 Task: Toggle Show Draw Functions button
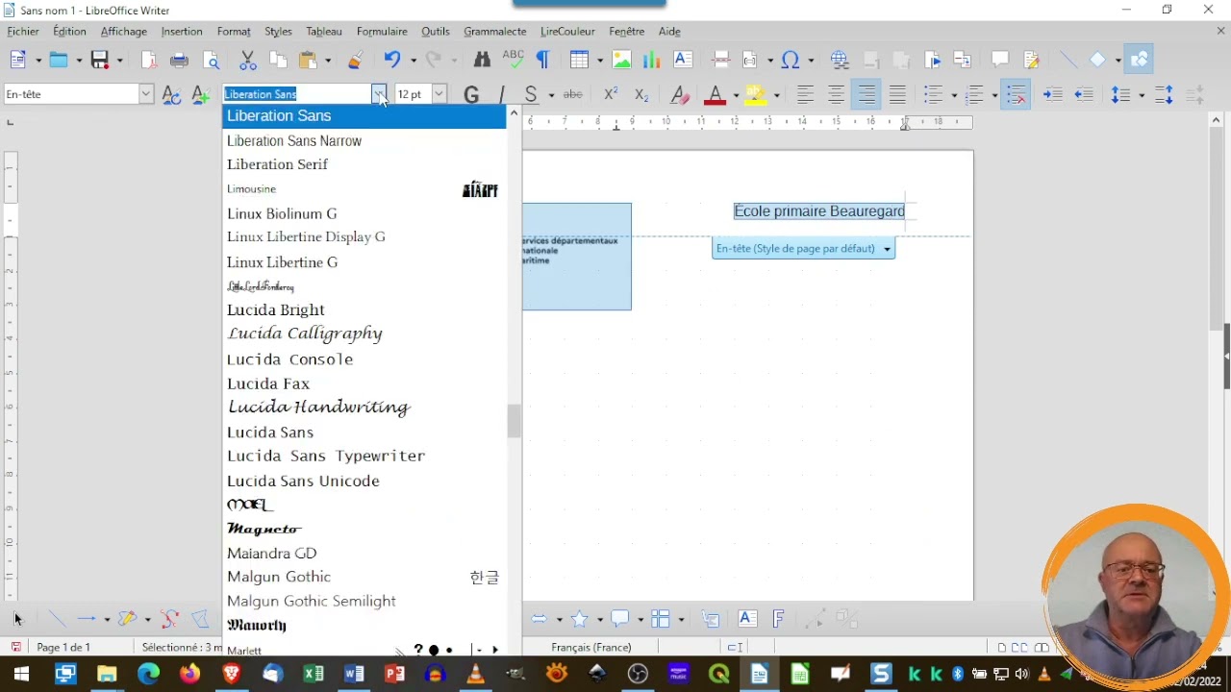click(1140, 60)
